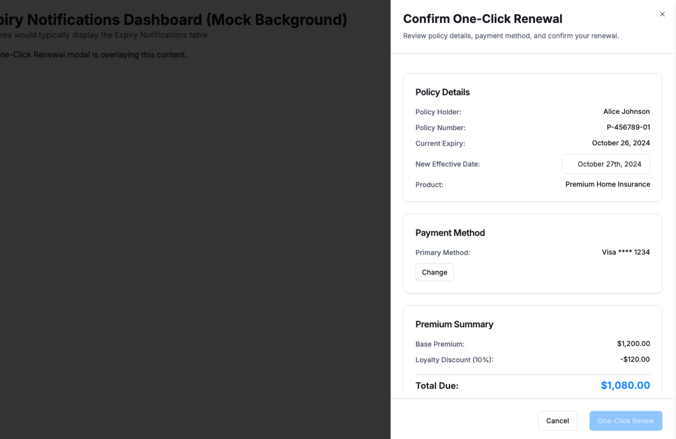Click the Payment Method section heading
Image resolution: width=676 pixels, height=439 pixels.
coord(450,233)
